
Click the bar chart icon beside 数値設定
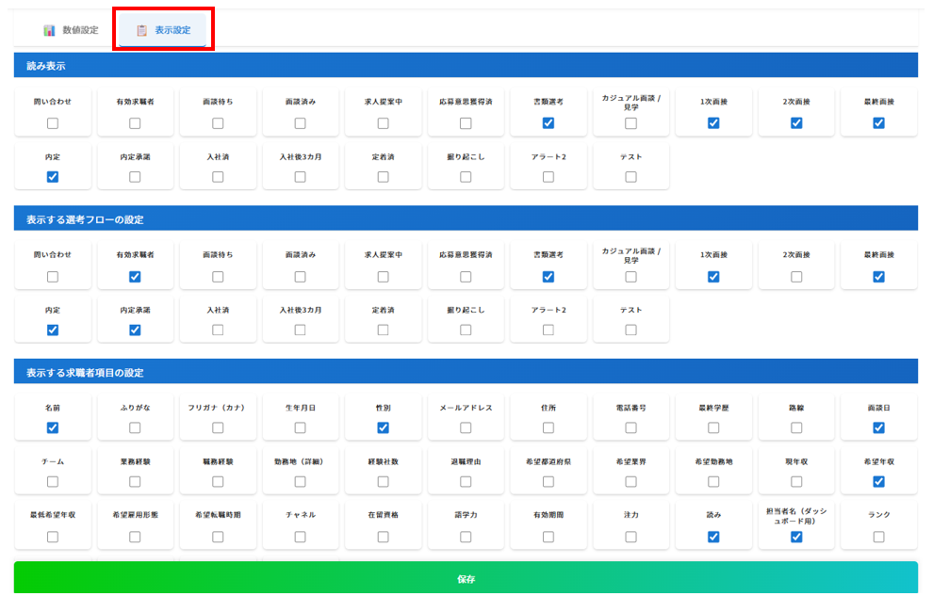click(x=49, y=30)
